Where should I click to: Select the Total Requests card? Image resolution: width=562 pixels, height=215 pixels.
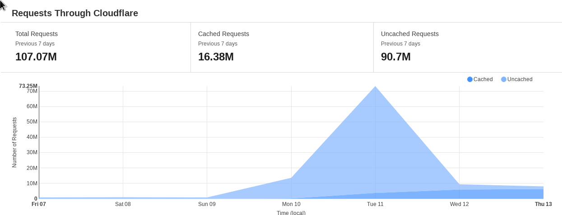tap(96, 47)
